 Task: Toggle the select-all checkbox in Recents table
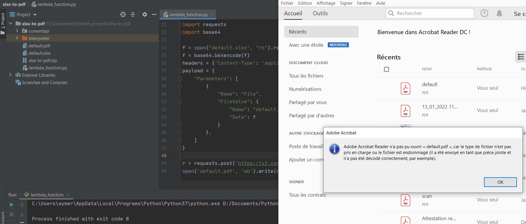(386, 69)
